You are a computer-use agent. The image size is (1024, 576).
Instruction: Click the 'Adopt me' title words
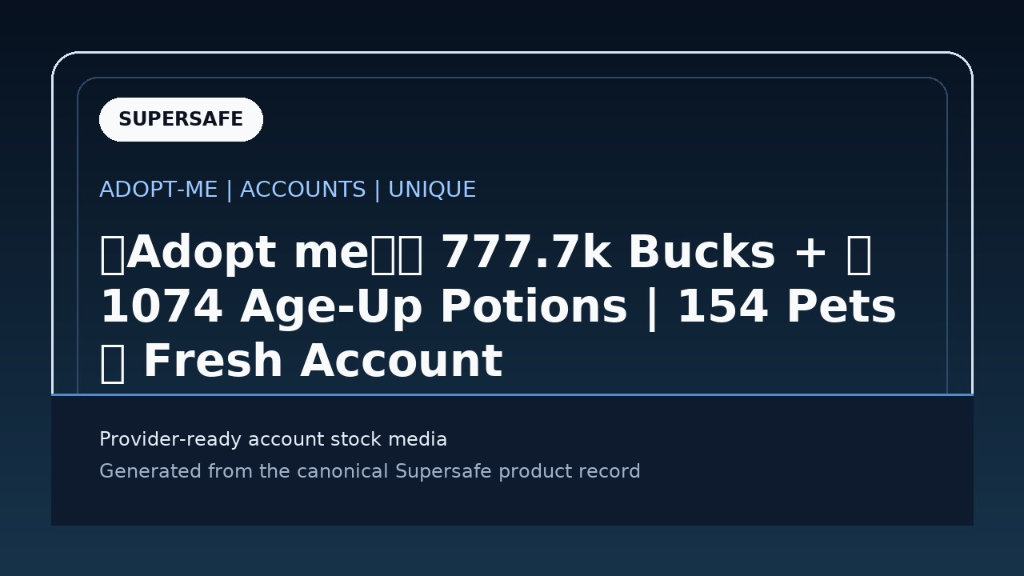click(247, 254)
